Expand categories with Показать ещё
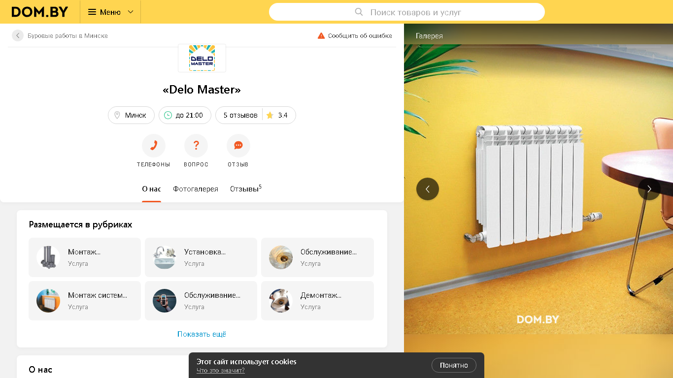The width and height of the screenshot is (673, 378). click(202, 334)
